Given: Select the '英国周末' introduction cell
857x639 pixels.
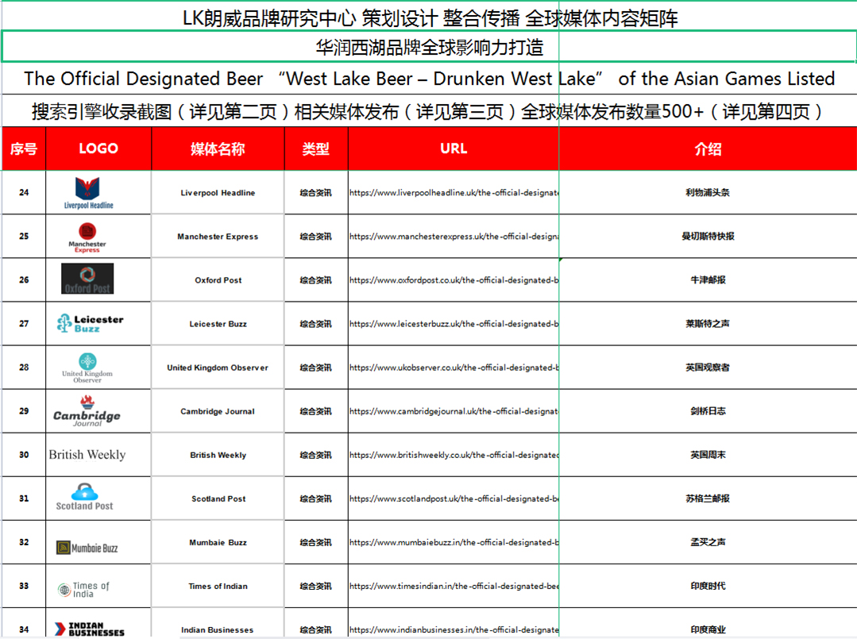Looking at the screenshot, I should point(708,455).
